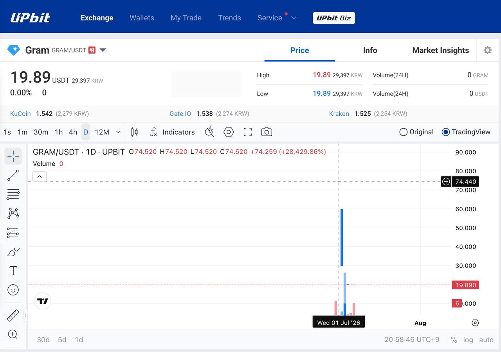The height and width of the screenshot is (352, 501).
Task: Toggle log scale mode
Action: coord(468,340)
